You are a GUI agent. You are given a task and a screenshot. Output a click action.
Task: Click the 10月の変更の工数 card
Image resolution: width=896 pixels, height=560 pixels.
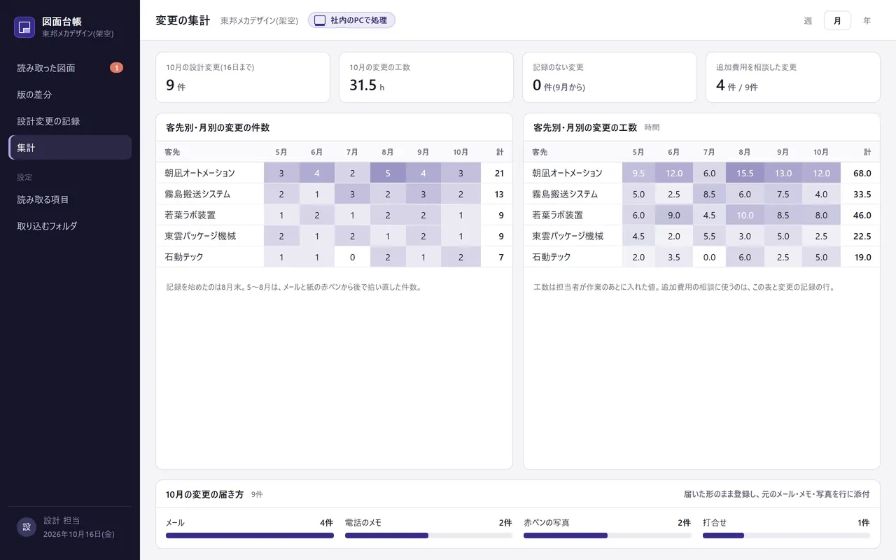tap(426, 77)
